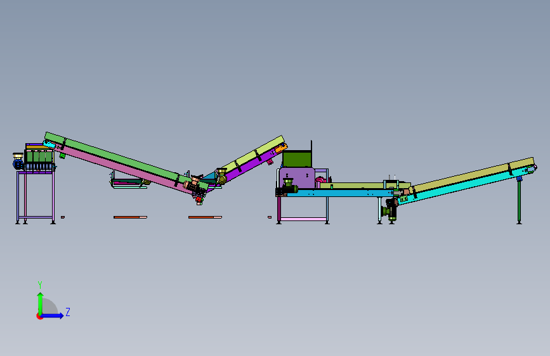This screenshot has height=356, width=550.
Task: Select the green support leg at far right
Action: (519, 200)
